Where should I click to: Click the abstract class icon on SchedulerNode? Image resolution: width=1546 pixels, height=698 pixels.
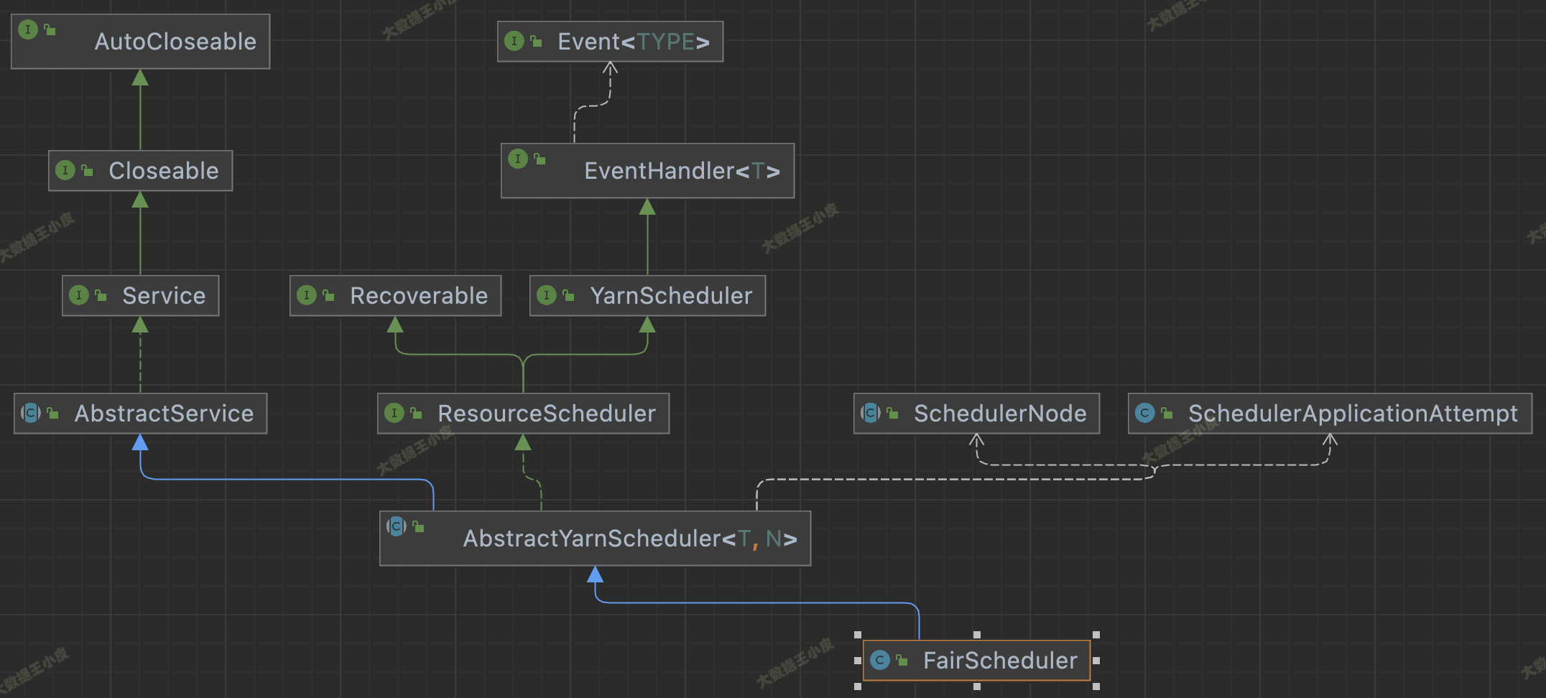(871, 413)
